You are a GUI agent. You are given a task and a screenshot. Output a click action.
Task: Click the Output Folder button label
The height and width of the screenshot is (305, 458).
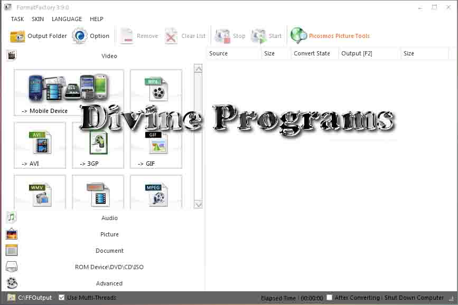[47, 36]
